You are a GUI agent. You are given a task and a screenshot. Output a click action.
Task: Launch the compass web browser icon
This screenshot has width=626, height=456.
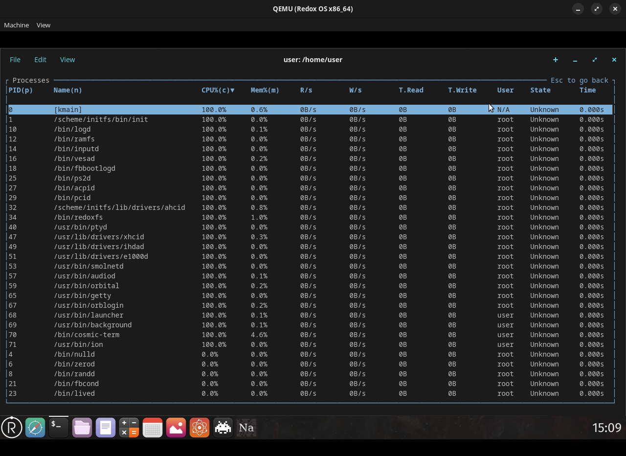[x=35, y=428]
